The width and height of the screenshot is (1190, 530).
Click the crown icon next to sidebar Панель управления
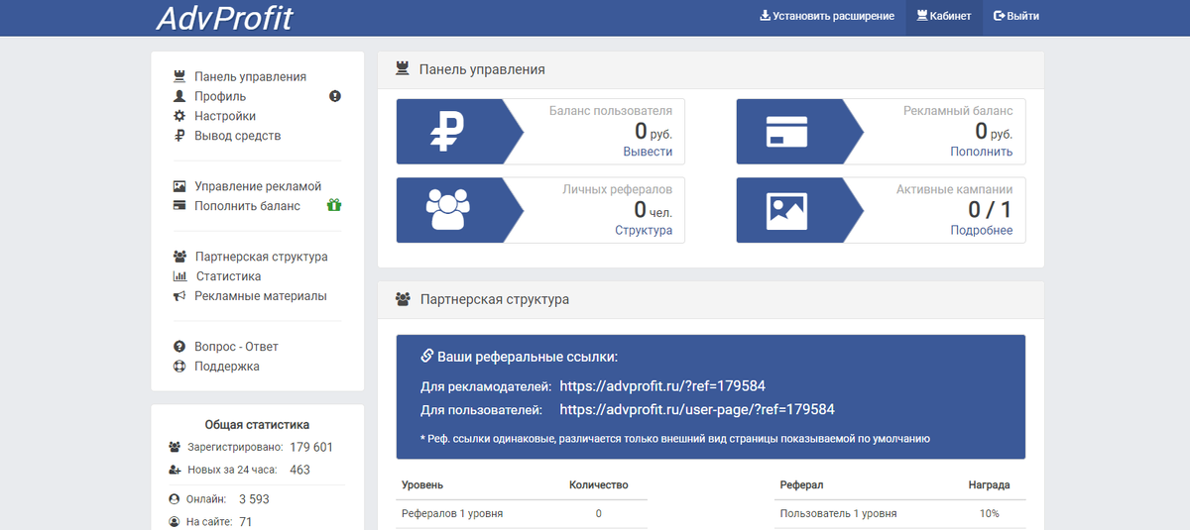[x=179, y=76]
